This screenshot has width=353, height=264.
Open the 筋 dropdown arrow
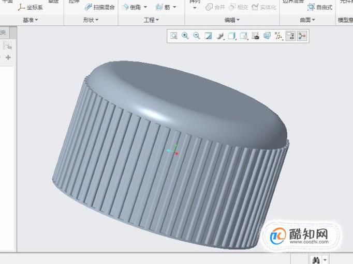[x=174, y=7]
